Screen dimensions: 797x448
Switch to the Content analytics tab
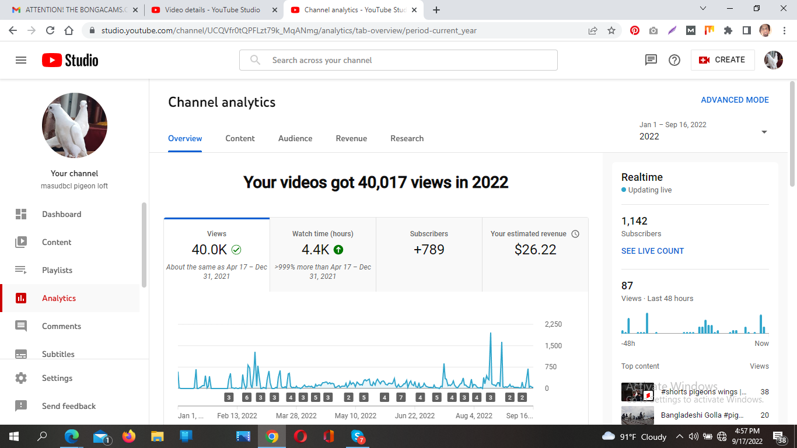click(240, 138)
